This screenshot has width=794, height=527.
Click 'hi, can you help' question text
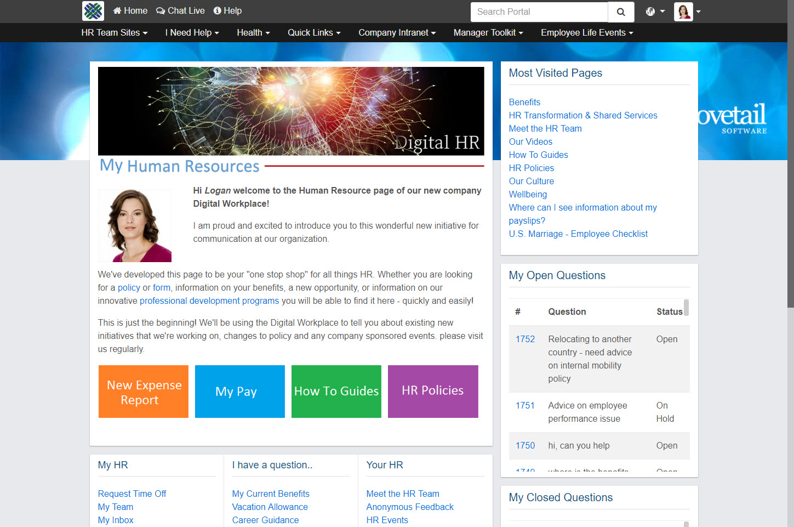point(579,446)
